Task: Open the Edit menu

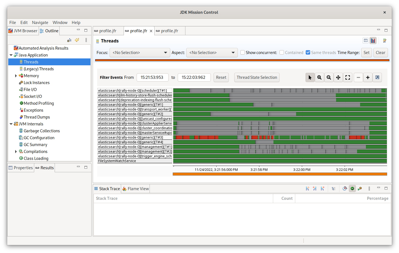Action: point(24,23)
